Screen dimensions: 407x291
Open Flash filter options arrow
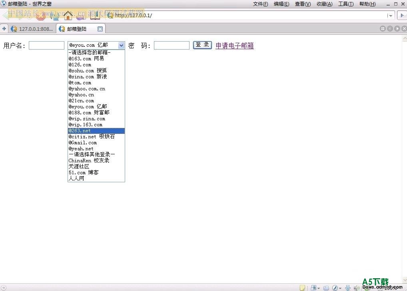[x=340, y=288]
